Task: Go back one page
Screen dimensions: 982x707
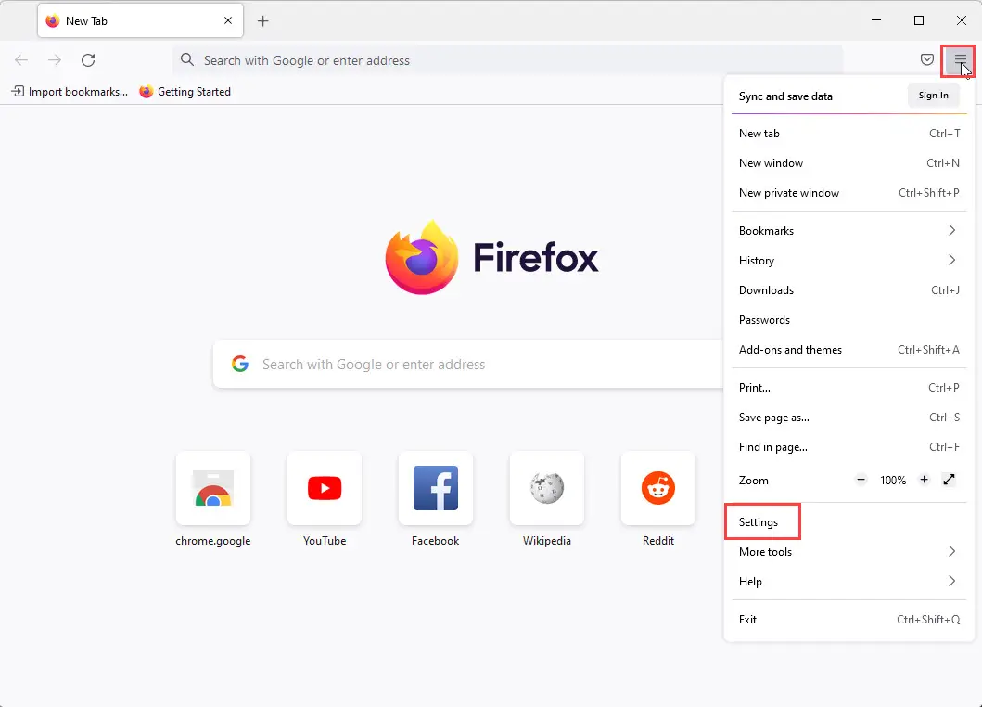Action: click(21, 60)
